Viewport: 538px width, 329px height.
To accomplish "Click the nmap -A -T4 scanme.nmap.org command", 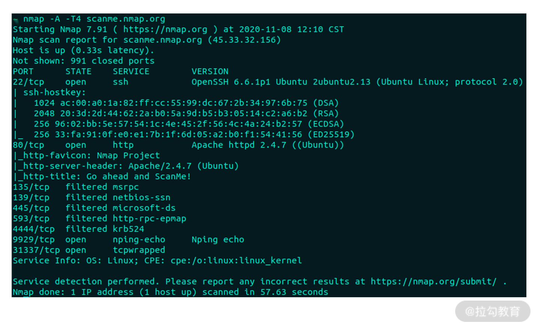I will [94, 19].
